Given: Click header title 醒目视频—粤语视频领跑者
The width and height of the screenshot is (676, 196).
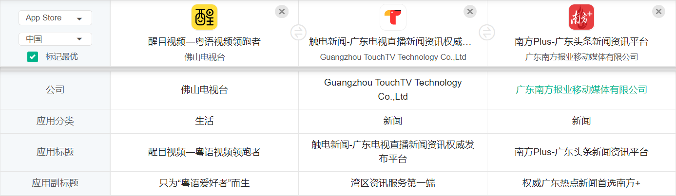Looking at the screenshot, I should 204,42.
